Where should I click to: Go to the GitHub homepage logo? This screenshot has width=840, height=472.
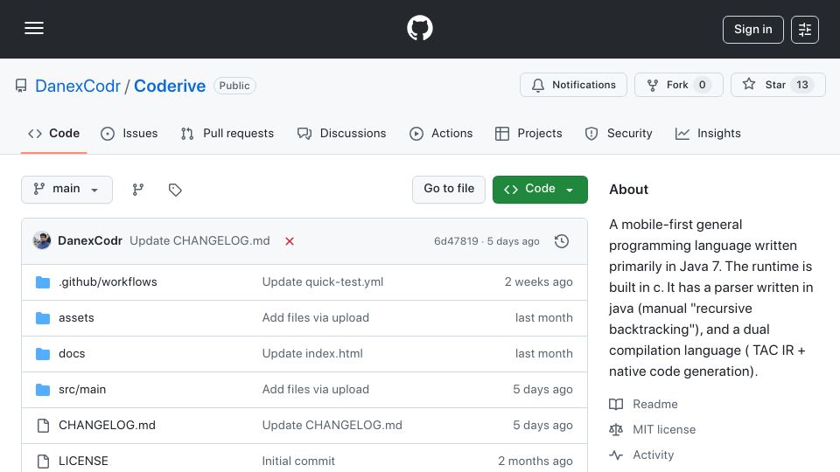pyautogui.click(x=419, y=28)
